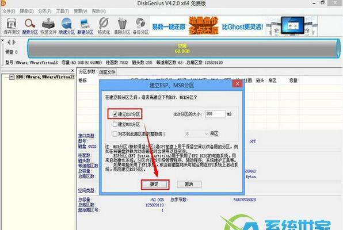
Task: Open the 恢复文件 recover files tool
Action: [48, 26]
